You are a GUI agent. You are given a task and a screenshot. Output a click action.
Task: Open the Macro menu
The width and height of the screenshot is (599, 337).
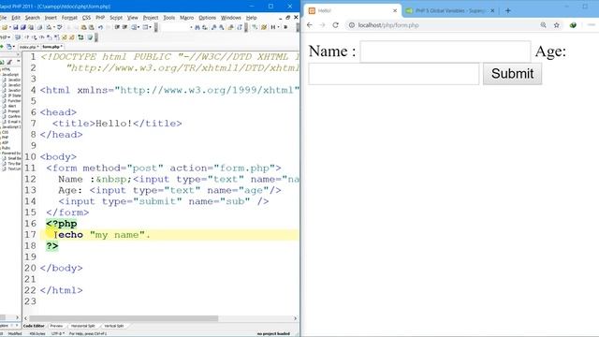[x=186, y=18]
